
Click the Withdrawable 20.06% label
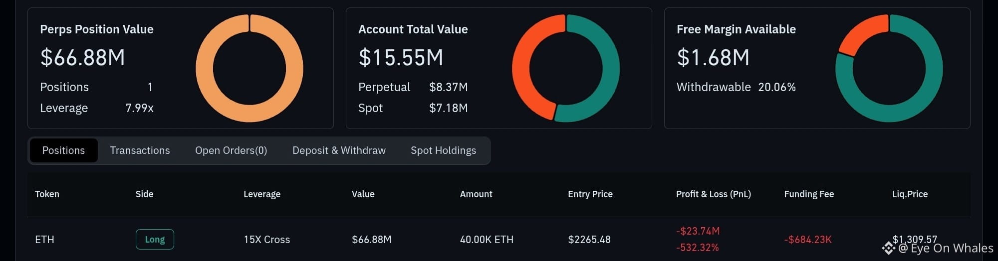click(x=736, y=87)
